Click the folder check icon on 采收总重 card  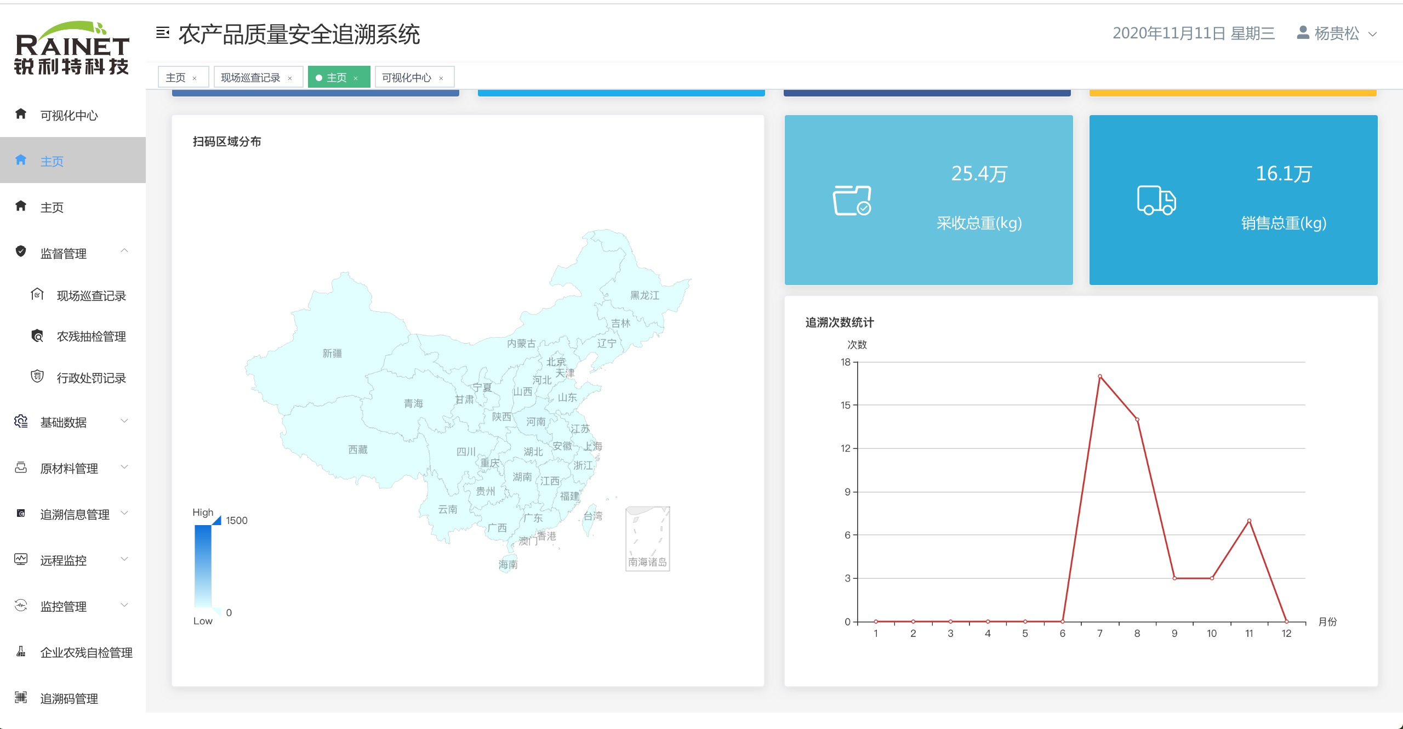(x=852, y=200)
